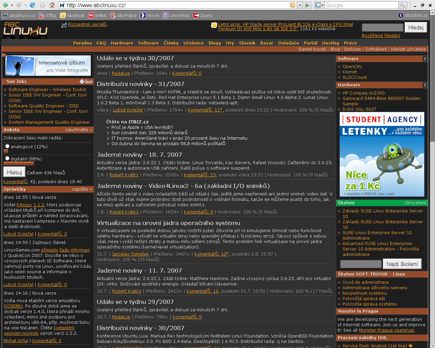Click the help icon in Software panel header
Image resolution: width=435 pixels, height=348 pixels.
(425, 59)
